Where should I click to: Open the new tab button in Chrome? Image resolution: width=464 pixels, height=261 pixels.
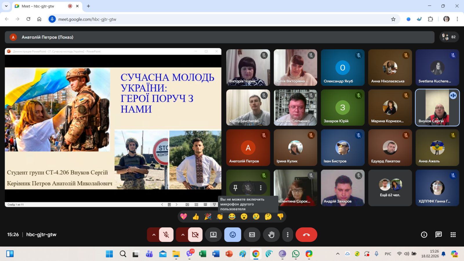click(88, 6)
